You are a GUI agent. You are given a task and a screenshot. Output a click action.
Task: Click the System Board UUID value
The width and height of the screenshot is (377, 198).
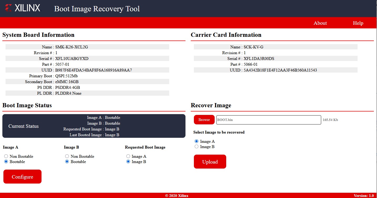tap(94, 70)
